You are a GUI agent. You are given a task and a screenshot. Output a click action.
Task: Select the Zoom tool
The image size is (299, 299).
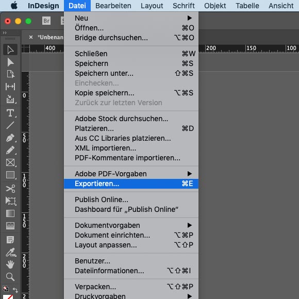(x=10, y=277)
